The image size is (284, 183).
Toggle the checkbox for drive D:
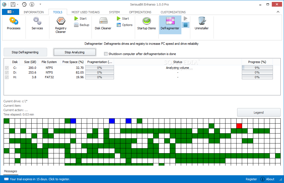point(7,72)
